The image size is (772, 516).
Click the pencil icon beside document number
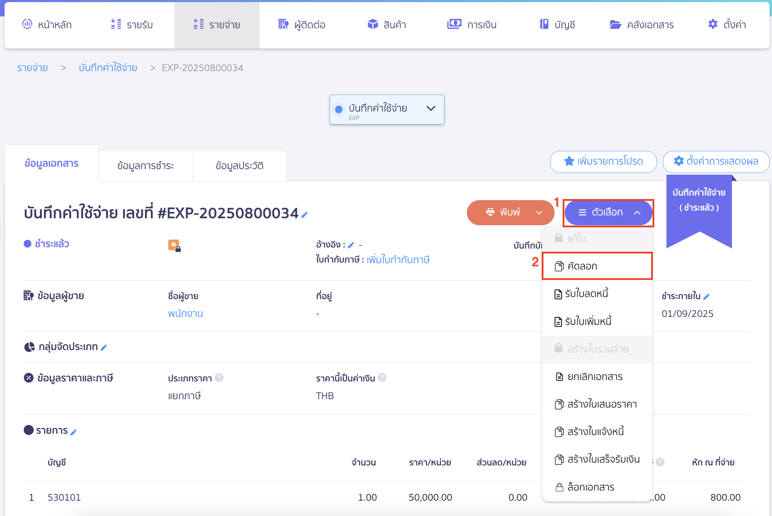(304, 215)
